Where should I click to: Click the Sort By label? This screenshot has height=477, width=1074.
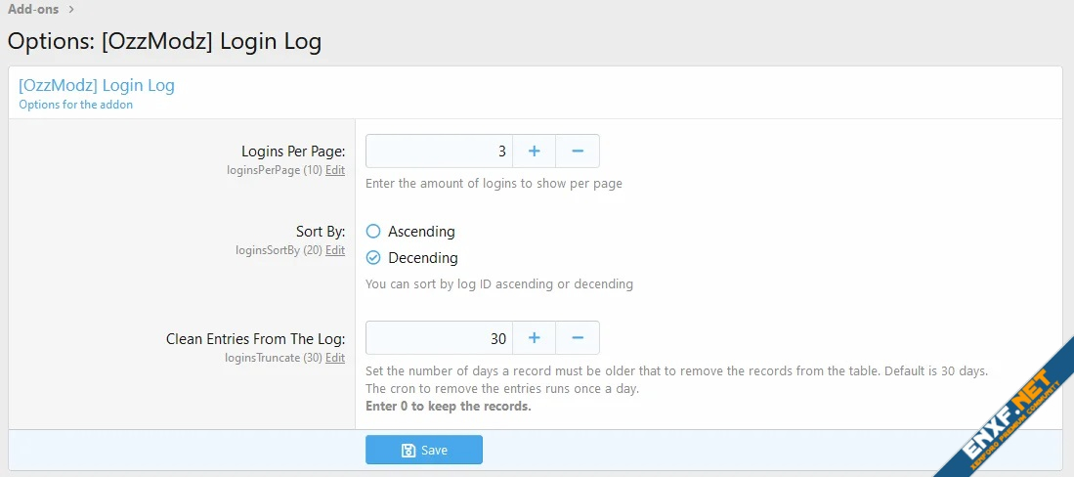click(321, 232)
